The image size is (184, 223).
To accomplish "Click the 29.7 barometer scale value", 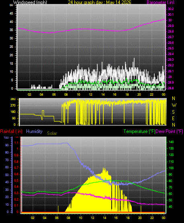I will point(171,37).
